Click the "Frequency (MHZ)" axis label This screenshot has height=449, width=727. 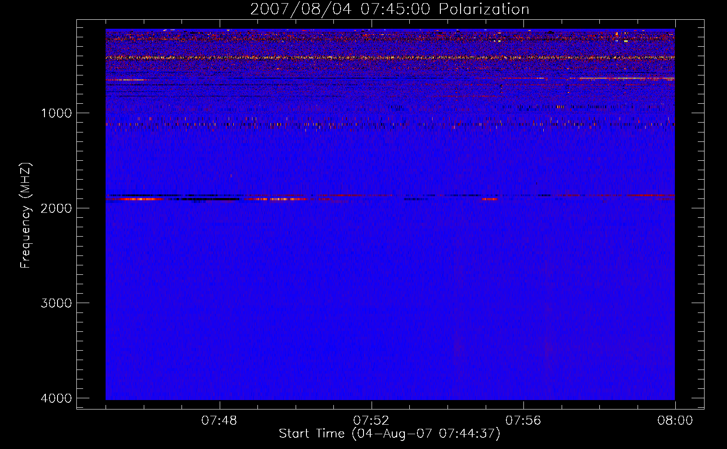point(26,216)
